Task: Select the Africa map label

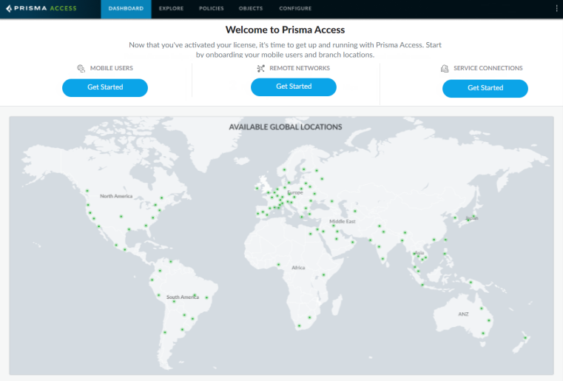Action: click(x=298, y=268)
